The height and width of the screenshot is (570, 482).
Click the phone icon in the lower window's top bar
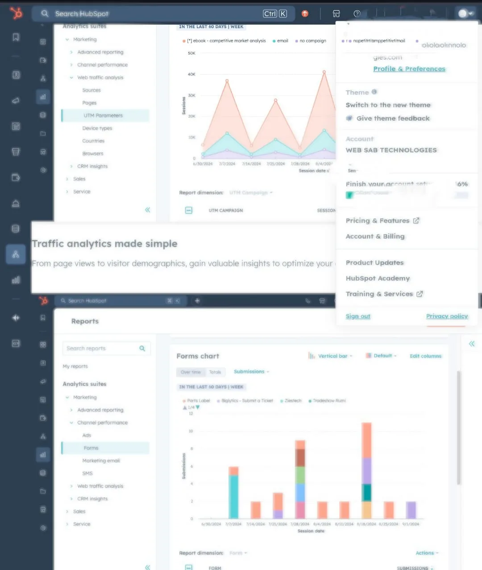coord(307,301)
